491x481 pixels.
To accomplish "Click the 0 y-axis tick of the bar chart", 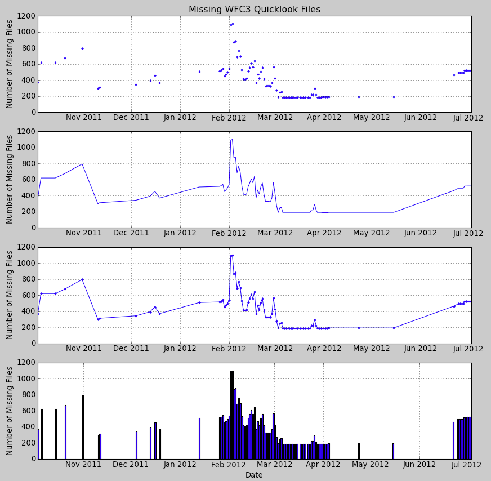I will 33,458.
